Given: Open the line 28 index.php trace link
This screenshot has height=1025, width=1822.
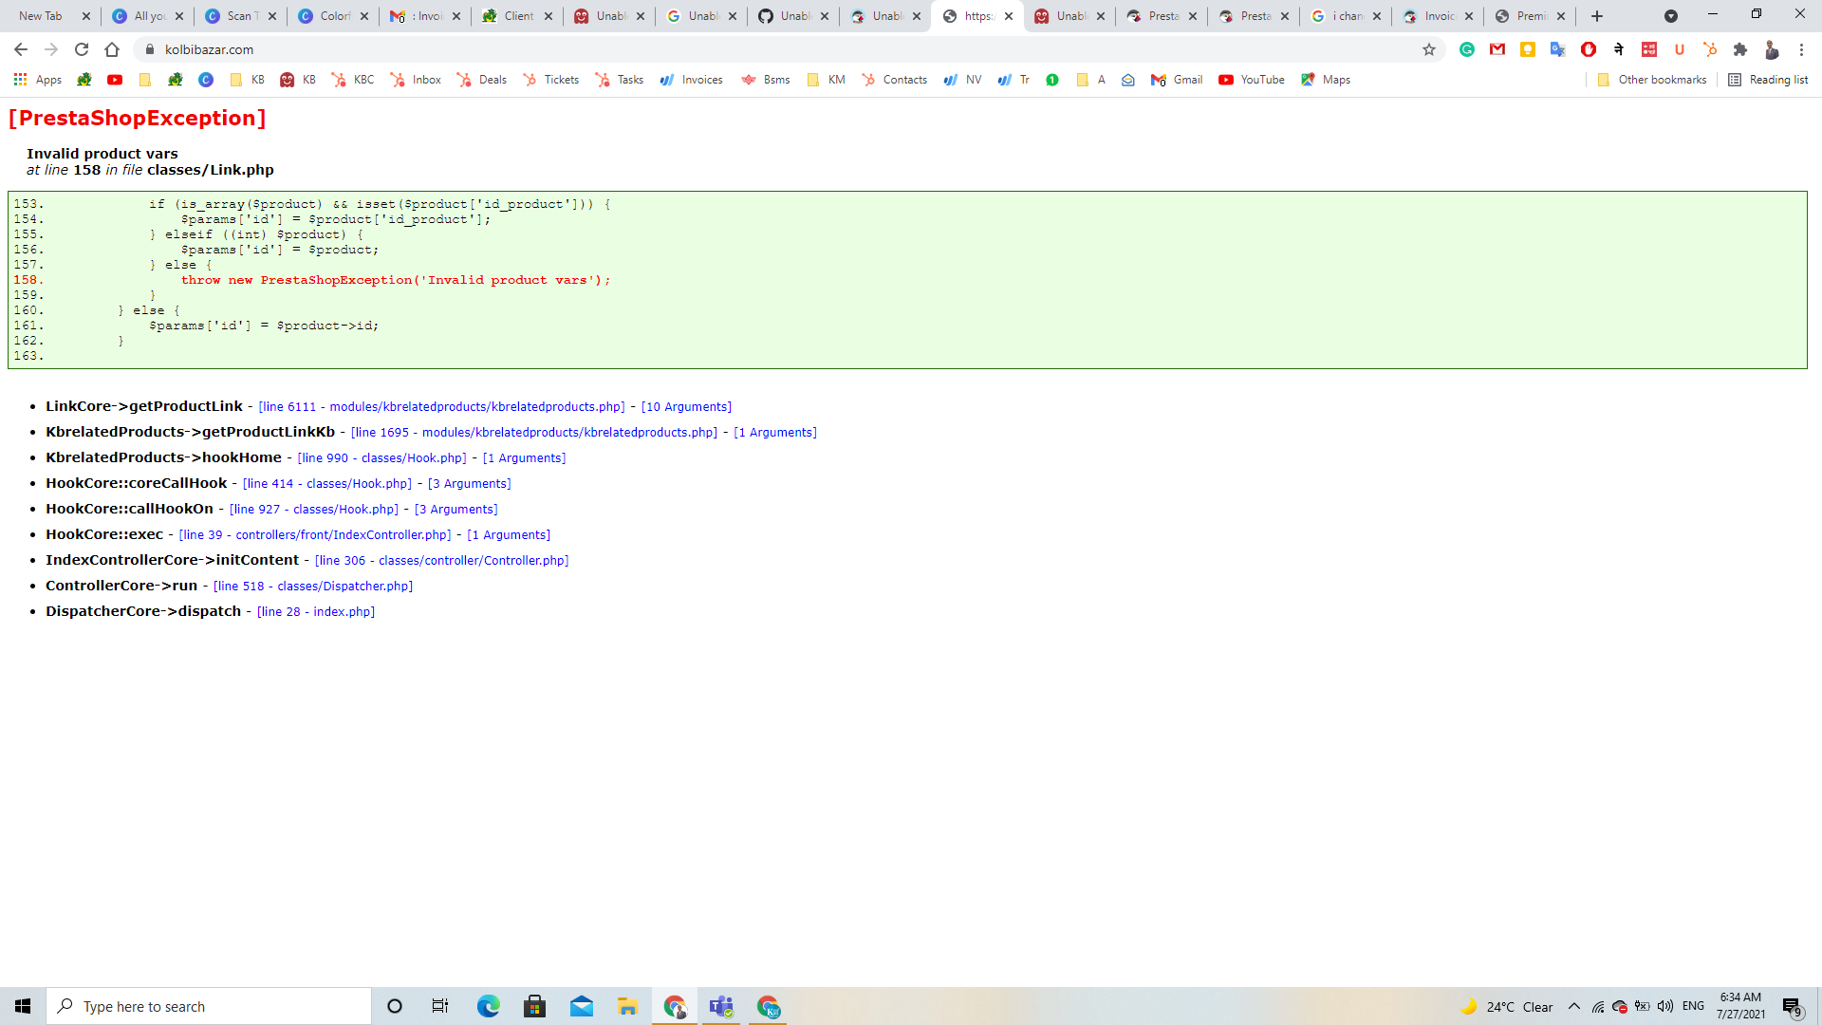Looking at the screenshot, I should (x=316, y=611).
